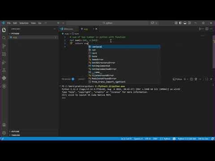The height and width of the screenshot is (161, 215).
Task: Select the 'NotImplementedError' suggestion
Action: (x=125, y=69)
